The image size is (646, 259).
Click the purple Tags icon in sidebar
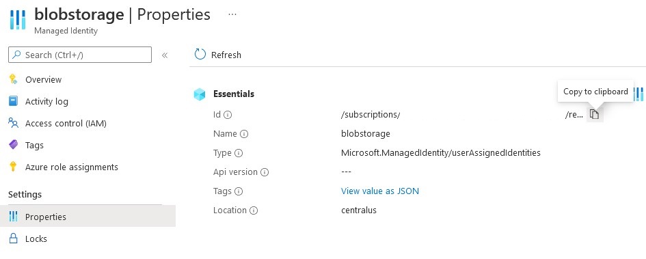[x=13, y=145]
